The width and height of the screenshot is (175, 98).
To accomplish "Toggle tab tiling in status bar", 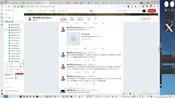I will pyautogui.click(x=127, y=94).
